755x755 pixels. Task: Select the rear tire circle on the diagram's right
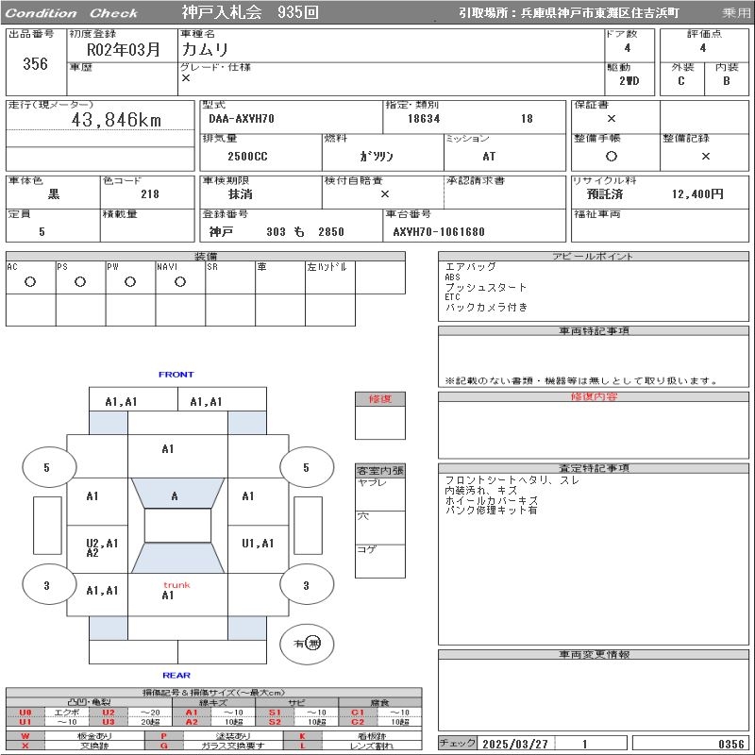click(306, 586)
